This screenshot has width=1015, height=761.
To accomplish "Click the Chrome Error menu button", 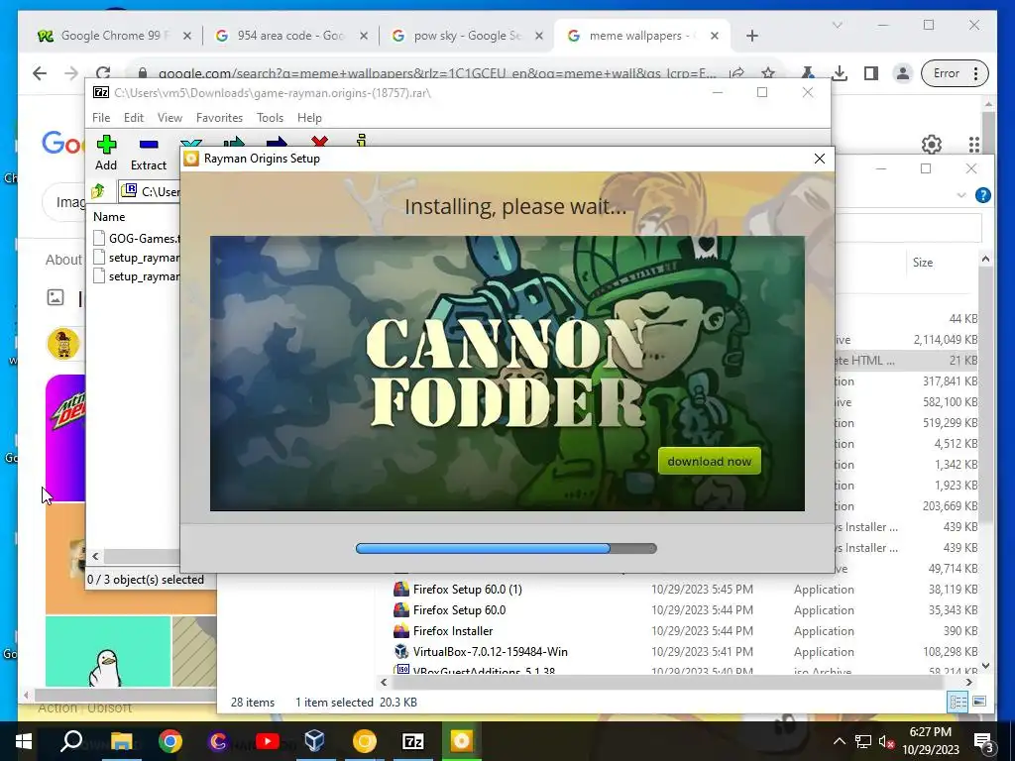I will point(956,73).
